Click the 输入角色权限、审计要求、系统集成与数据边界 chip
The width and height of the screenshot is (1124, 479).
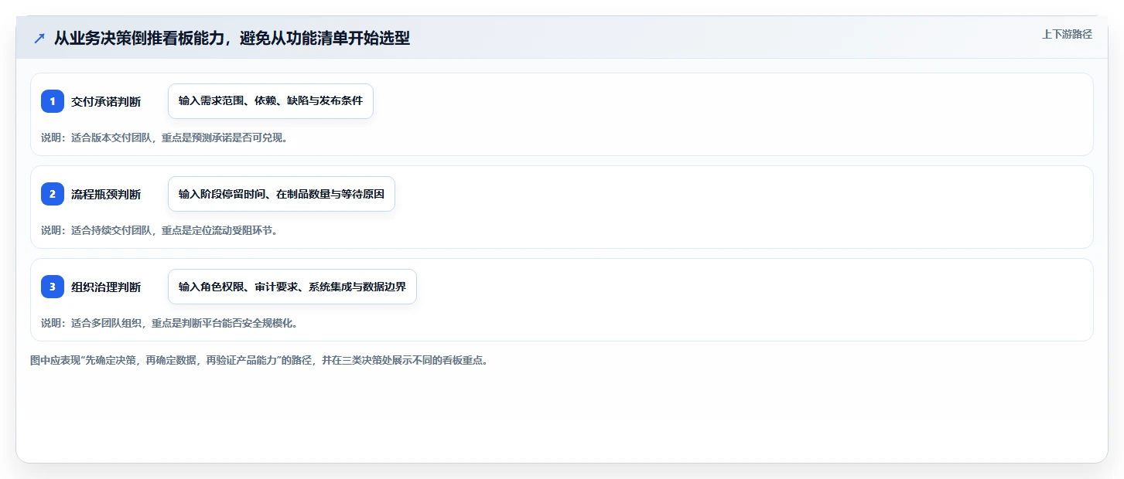tap(292, 287)
